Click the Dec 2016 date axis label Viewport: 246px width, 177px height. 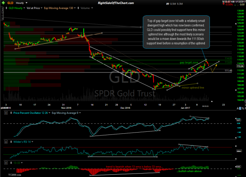(125, 108)
